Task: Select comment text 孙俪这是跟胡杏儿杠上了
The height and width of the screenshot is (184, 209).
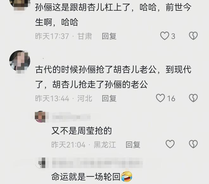Action: (x=83, y=7)
